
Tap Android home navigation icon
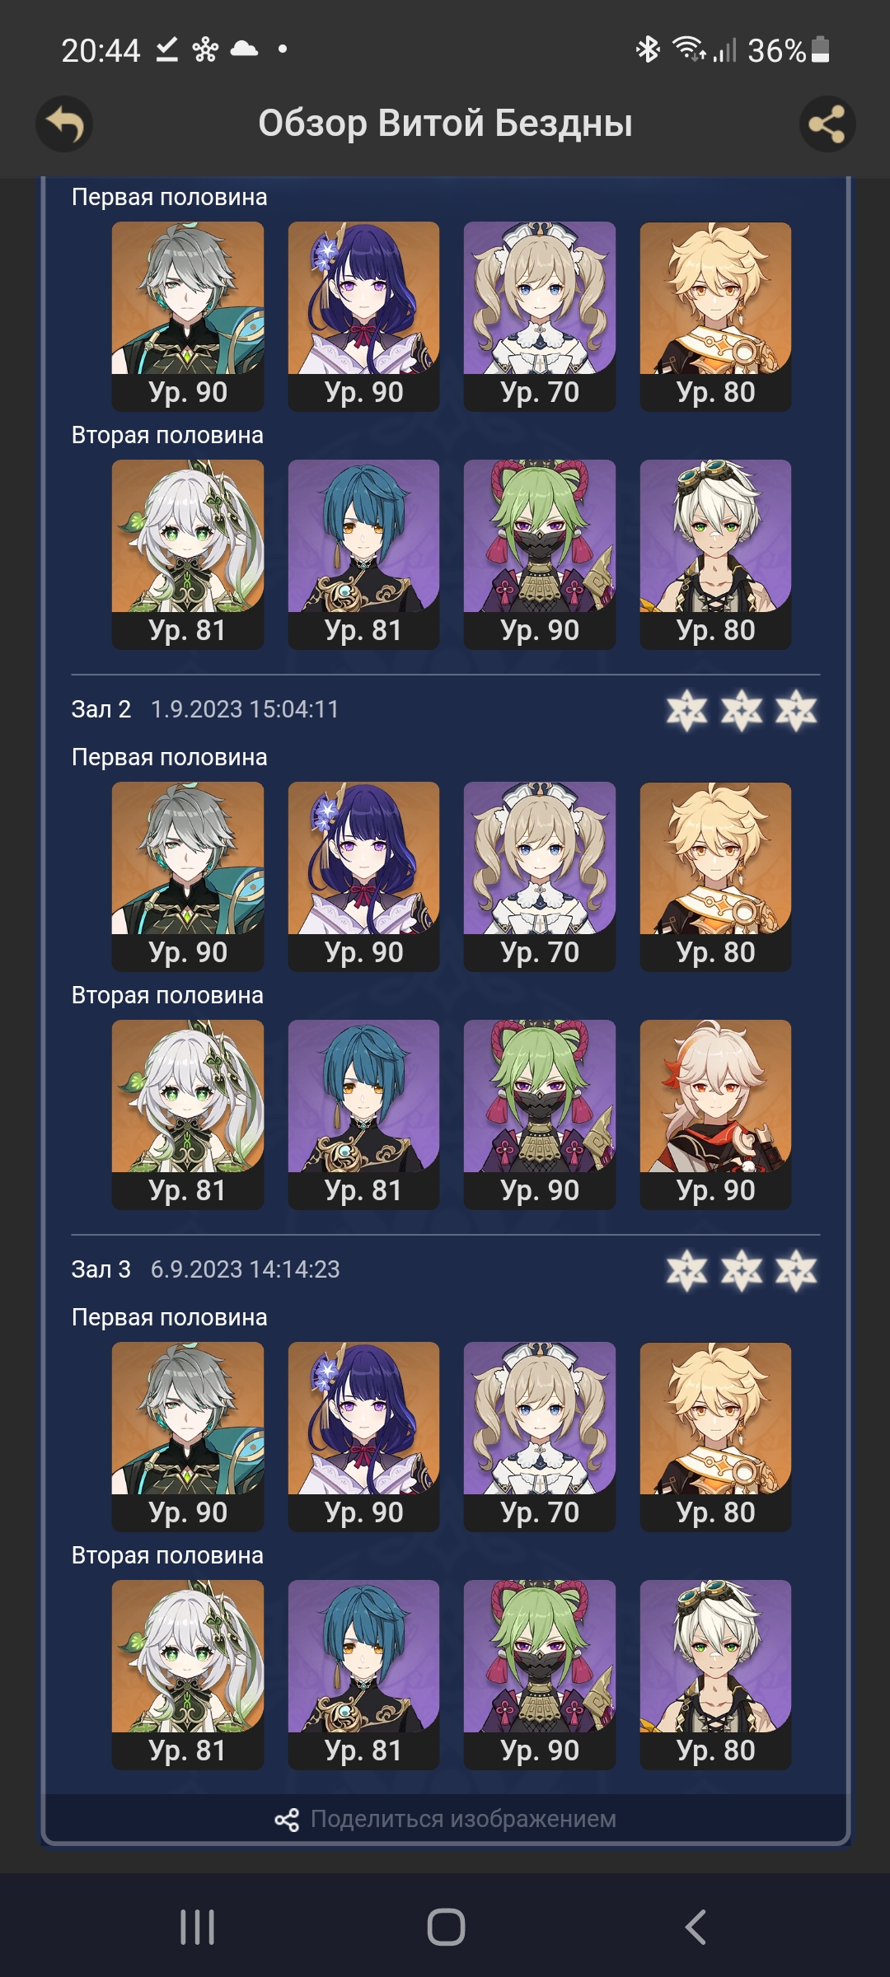(x=446, y=1927)
